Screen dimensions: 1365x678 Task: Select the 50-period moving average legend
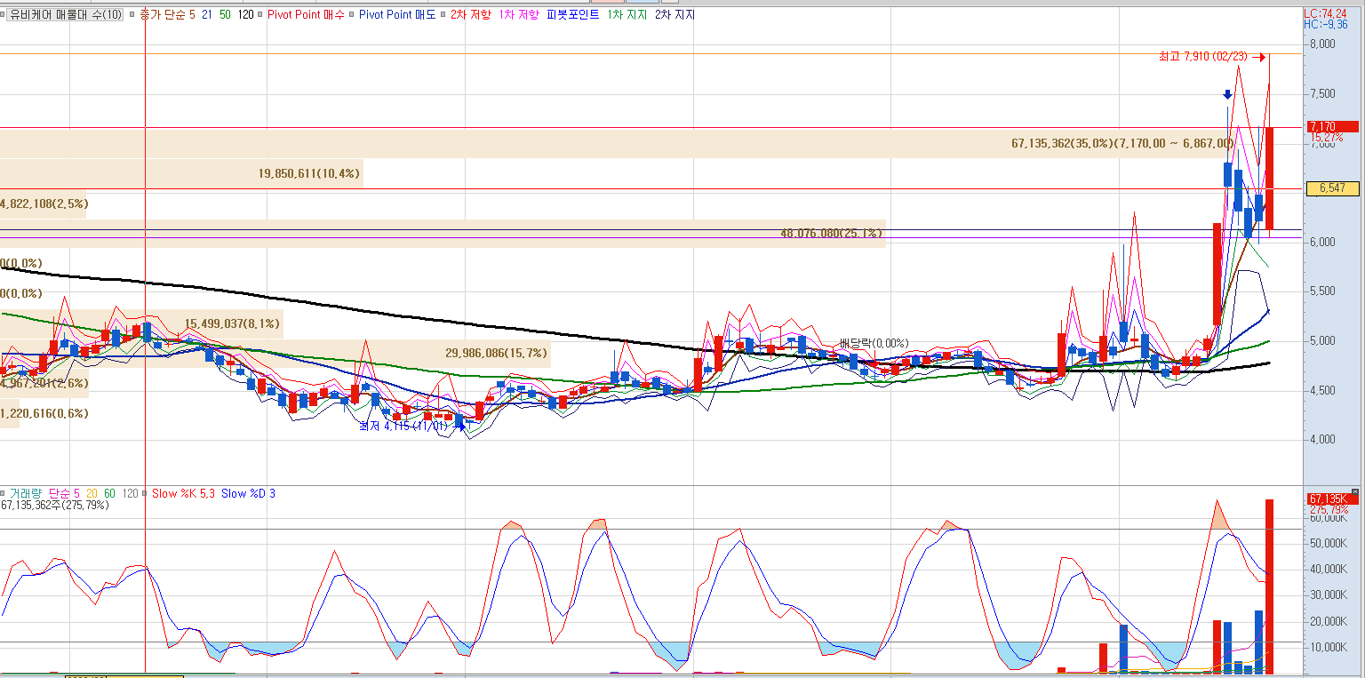[225, 14]
